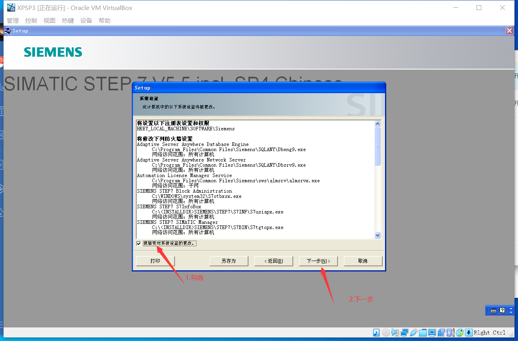Click the 将设置以下注册表设置和权限 heading

(173, 123)
